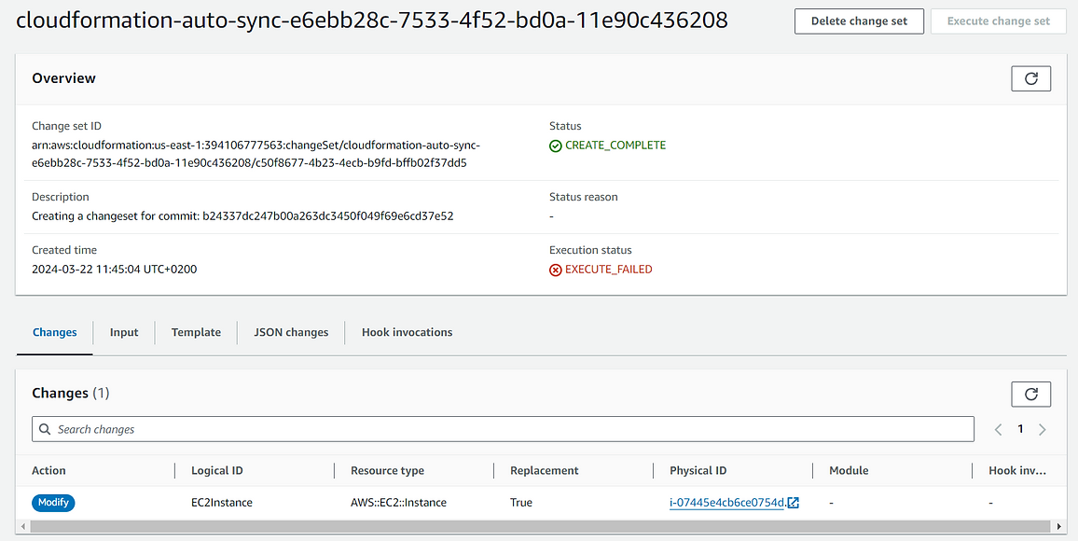Click the Modify action badge

click(53, 503)
